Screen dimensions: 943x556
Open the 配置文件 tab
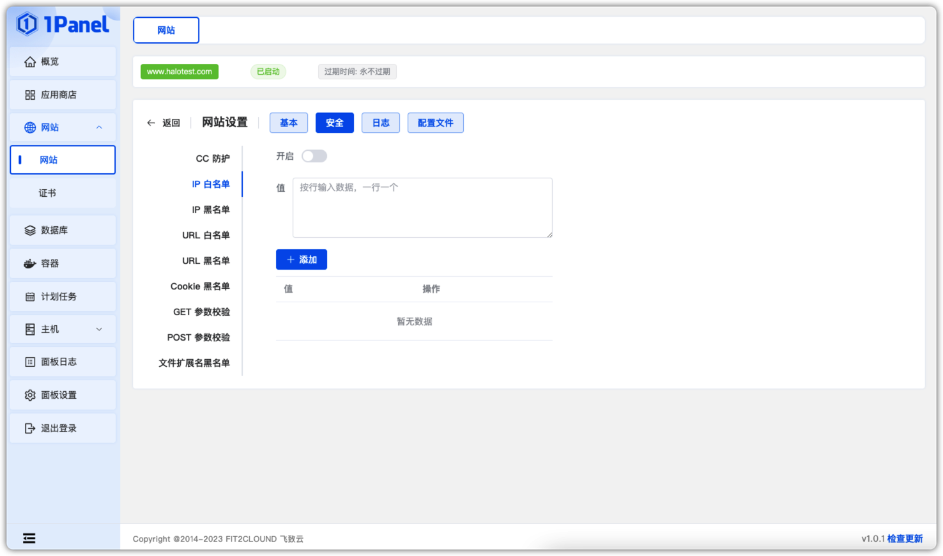pos(435,123)
